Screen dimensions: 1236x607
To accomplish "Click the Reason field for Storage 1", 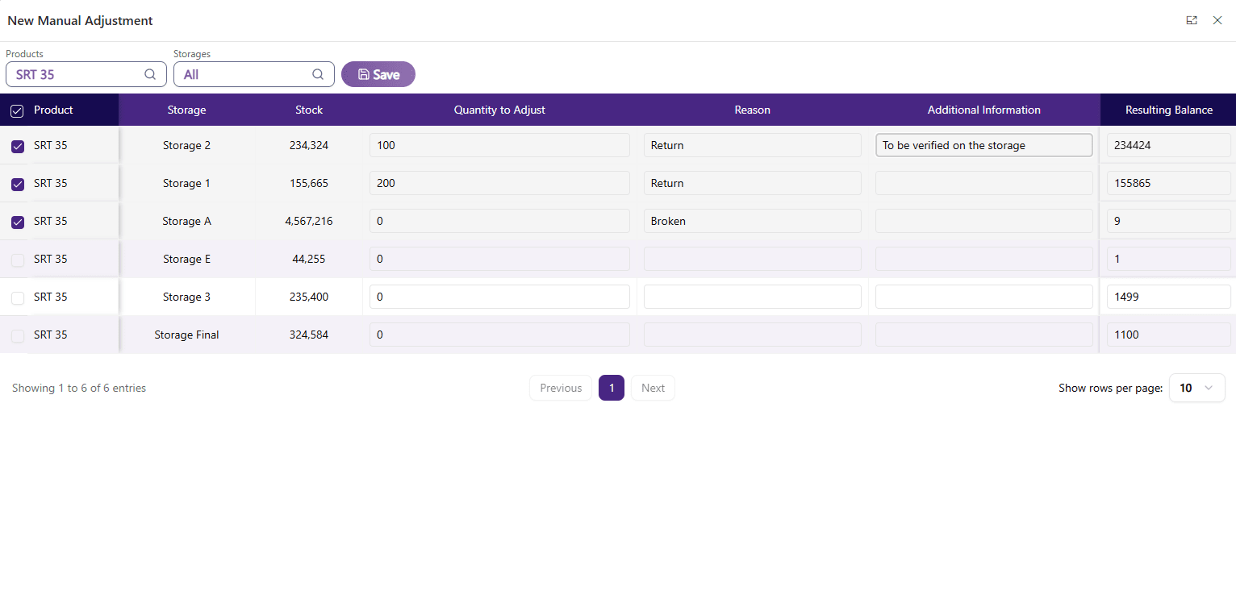I will pyautogui.click(x=752, y=183).
